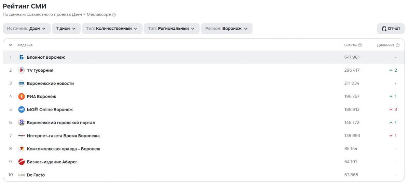This screenshot has height=189, width=410.
Task: Open TV Губерния publication link
Action: pos(40,70)
